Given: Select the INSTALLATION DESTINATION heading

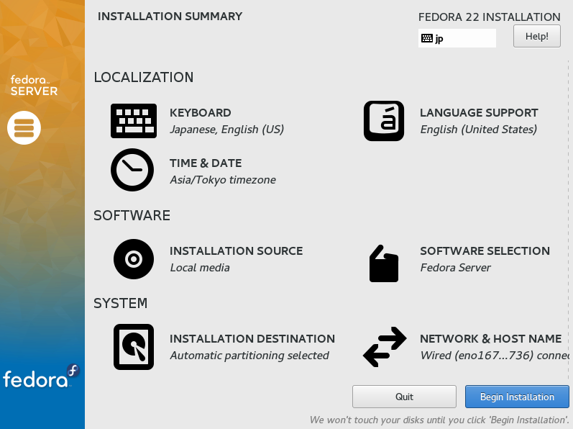Looking at the screenshot, I should pos(252,338).
